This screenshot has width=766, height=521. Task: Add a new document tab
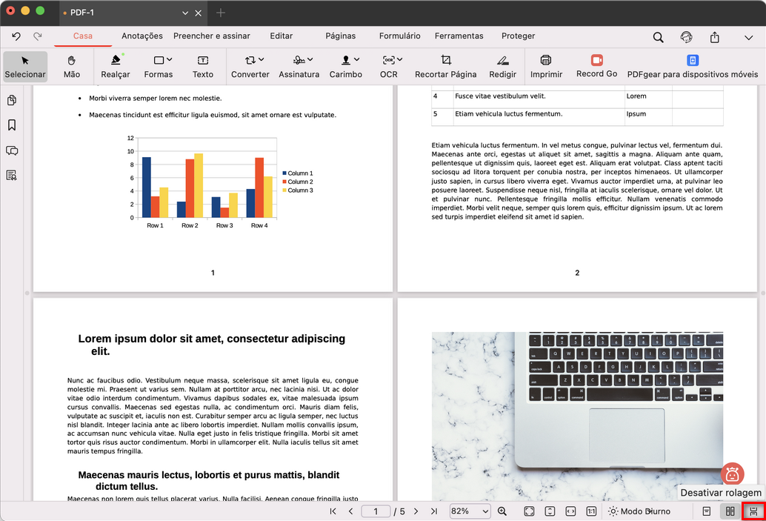(x=220, y=13)
